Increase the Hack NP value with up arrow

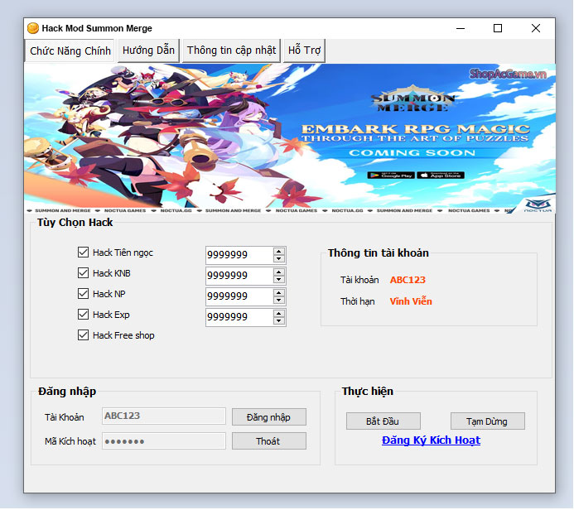(279, 293)
